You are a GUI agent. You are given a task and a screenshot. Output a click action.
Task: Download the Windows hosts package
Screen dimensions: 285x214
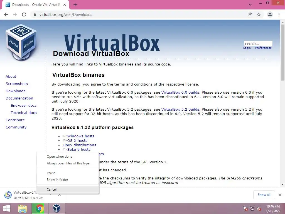point(81,136)
